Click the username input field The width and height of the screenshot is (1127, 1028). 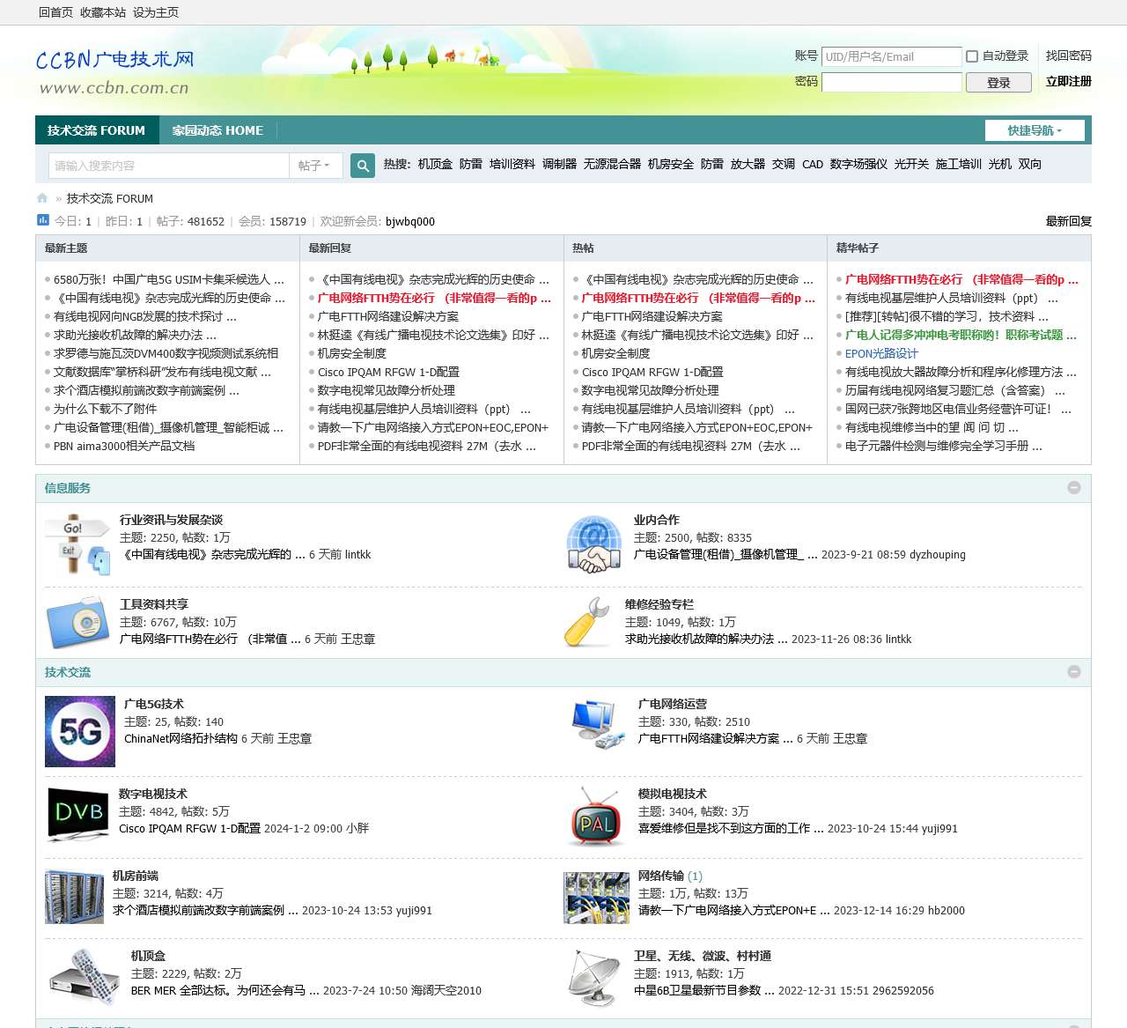pos(891,56)
